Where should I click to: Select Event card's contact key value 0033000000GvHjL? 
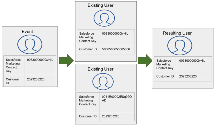point(40,60)
